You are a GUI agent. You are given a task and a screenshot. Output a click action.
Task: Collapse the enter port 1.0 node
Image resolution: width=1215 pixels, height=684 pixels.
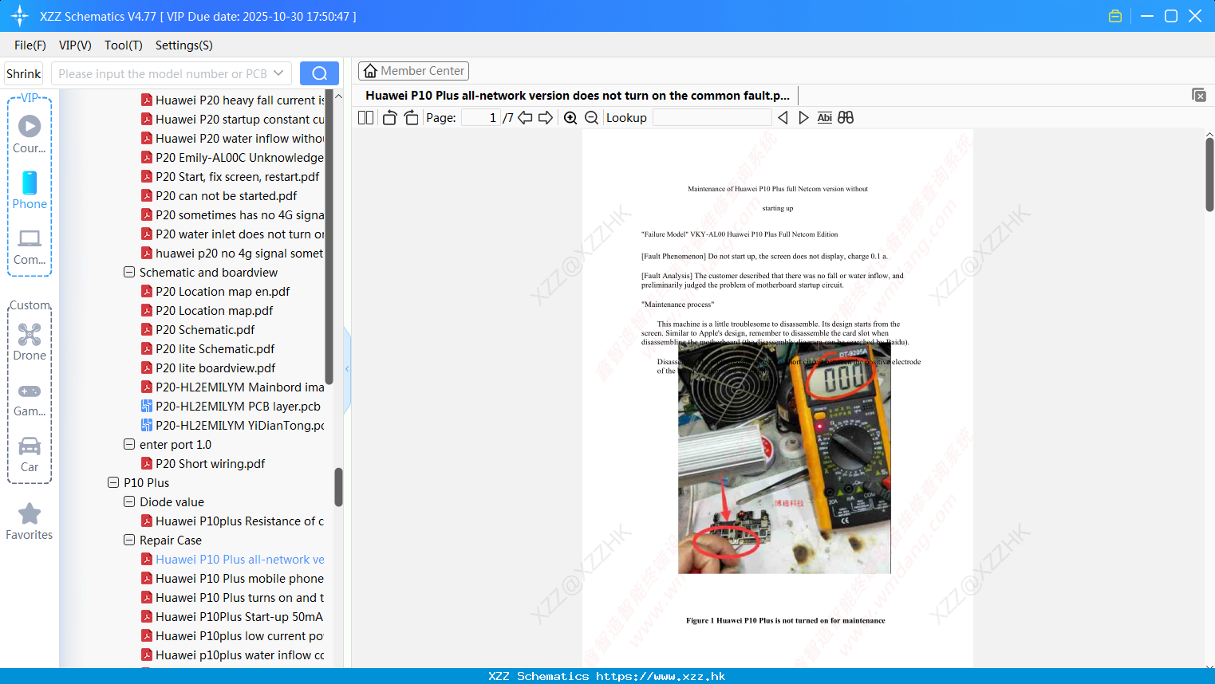tap(129, 444)
